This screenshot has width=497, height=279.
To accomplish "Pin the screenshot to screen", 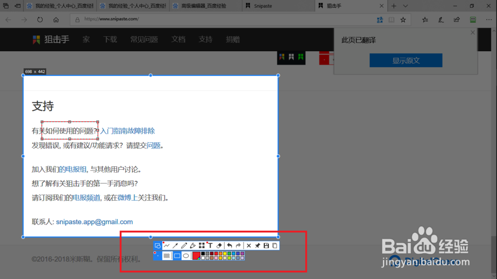I will tap(257, 246).
